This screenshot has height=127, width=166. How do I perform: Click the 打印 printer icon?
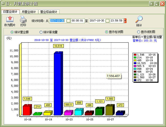click(23, 19)
